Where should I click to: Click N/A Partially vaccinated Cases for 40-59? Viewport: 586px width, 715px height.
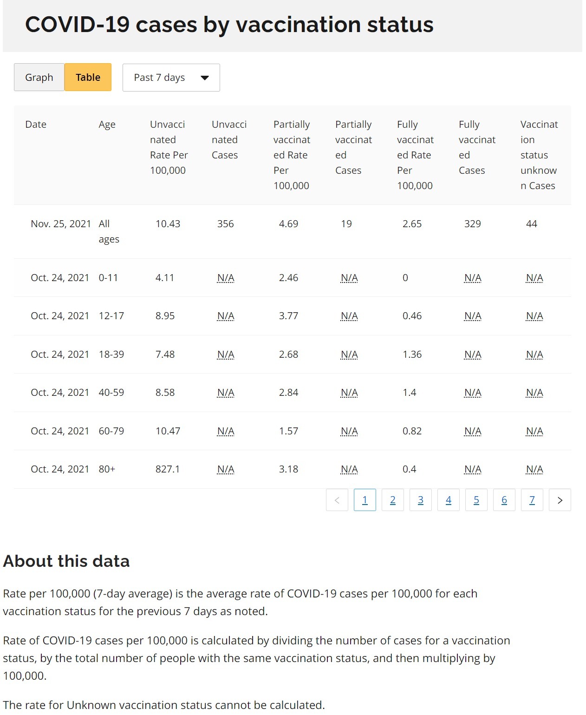click(349, 393)
